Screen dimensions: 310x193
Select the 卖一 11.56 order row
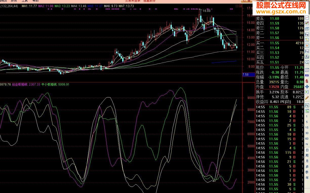click(280, 38)
